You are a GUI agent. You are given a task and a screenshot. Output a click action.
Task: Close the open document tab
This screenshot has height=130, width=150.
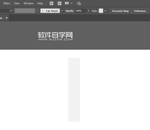coord(6,18)
